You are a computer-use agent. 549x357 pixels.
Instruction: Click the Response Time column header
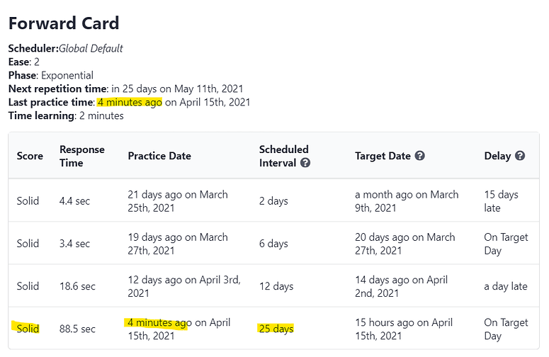coord(82,156)
